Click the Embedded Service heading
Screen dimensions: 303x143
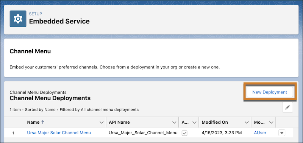point(59,21)
